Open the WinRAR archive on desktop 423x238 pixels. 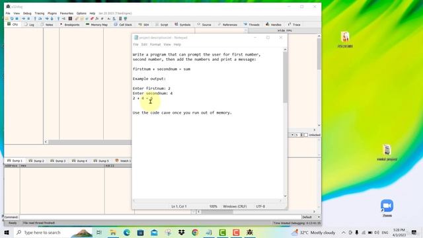point(345,40)
